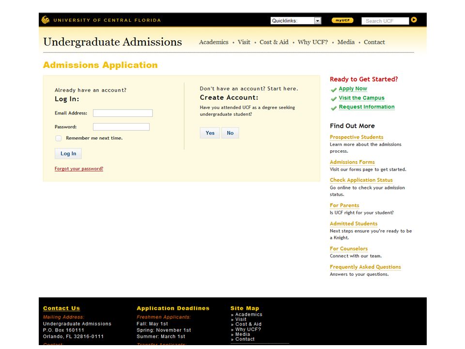Open the Frequently Asked Questions link

[x=365, y=267]
